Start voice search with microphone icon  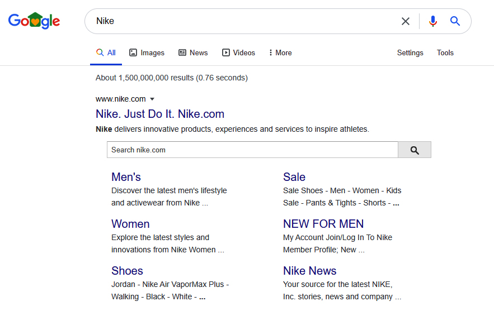[x=433, y=21]
